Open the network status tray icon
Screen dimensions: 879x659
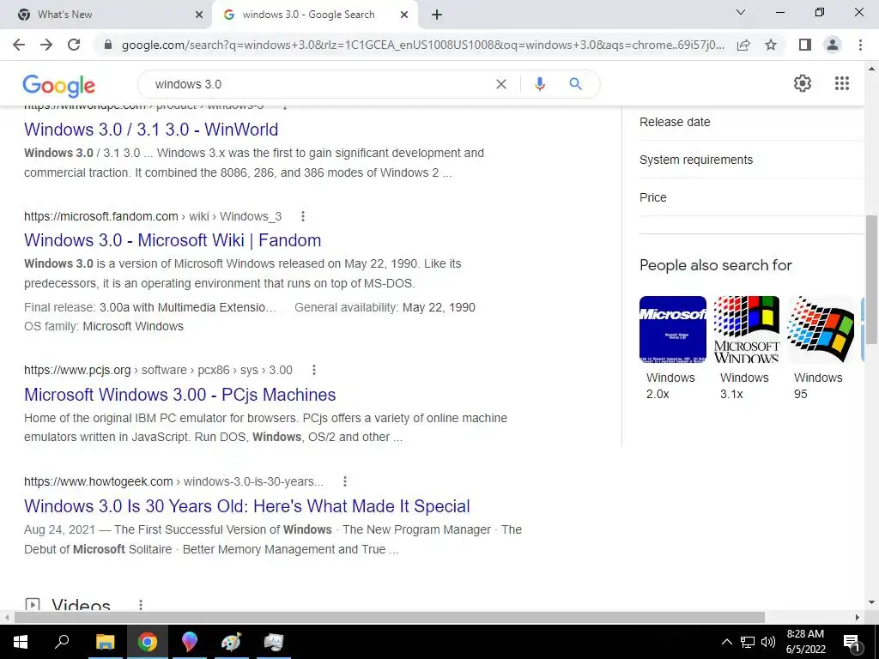(748, 642)
